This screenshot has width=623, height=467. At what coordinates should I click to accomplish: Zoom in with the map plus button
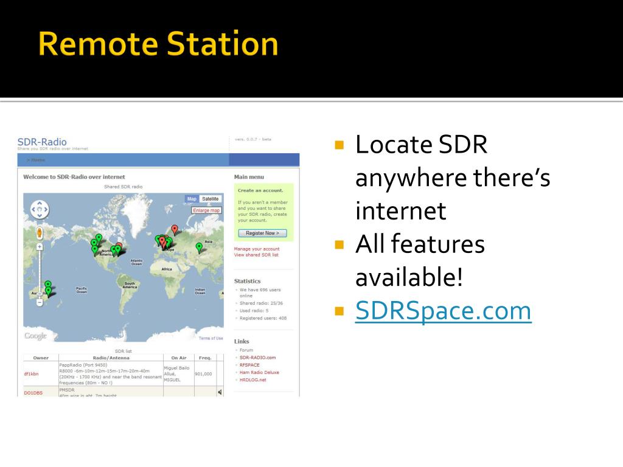40,247
